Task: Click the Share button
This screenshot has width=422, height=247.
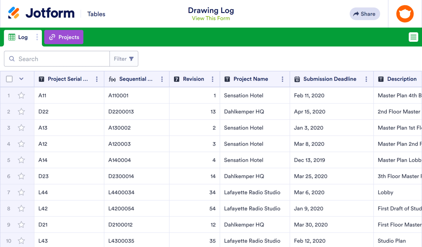Action: pyautogui.click(x=365, y=14)
